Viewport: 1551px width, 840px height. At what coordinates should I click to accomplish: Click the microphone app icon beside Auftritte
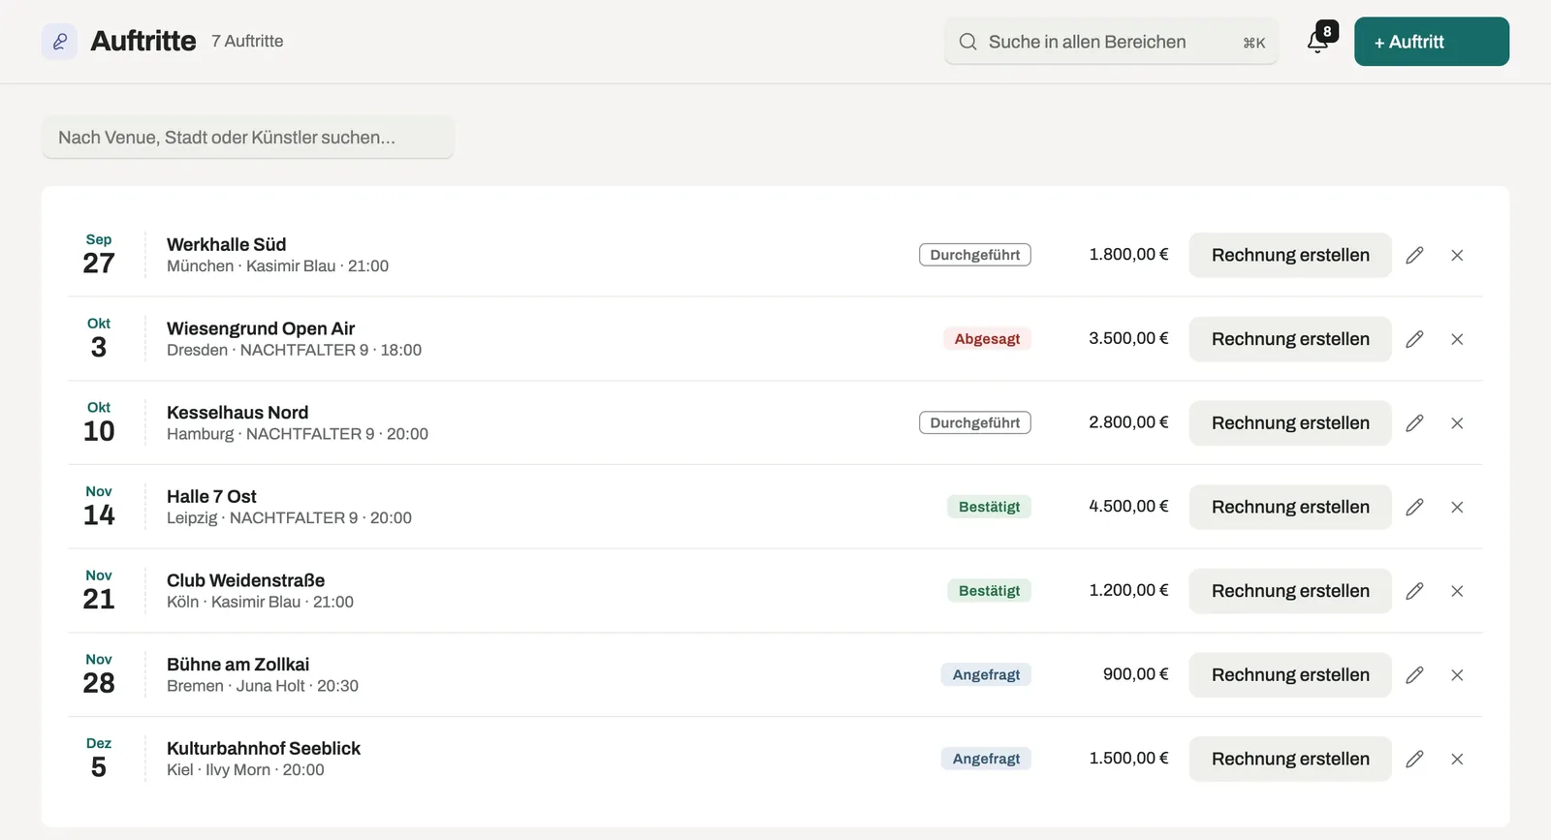59,42
